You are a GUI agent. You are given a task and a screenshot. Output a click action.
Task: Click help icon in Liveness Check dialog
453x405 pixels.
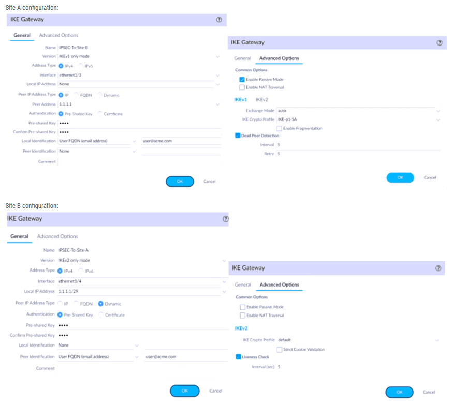click(x=439, y=268)
